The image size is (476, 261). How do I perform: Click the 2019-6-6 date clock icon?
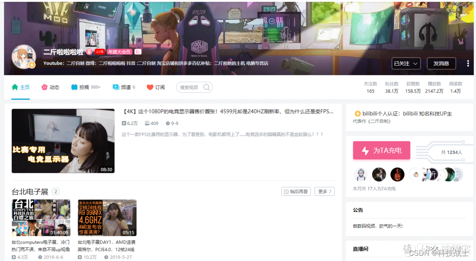pyautogui.click(x=40, y=257)
